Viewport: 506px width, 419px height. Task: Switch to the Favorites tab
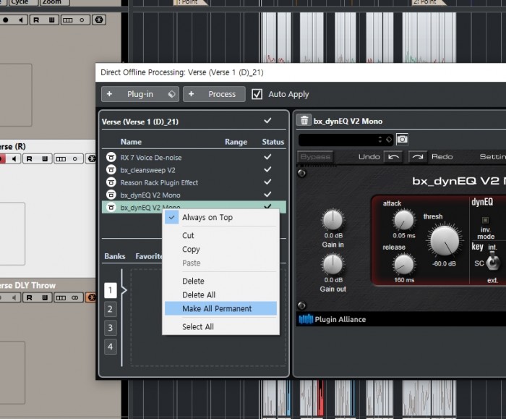click(149, 256)
